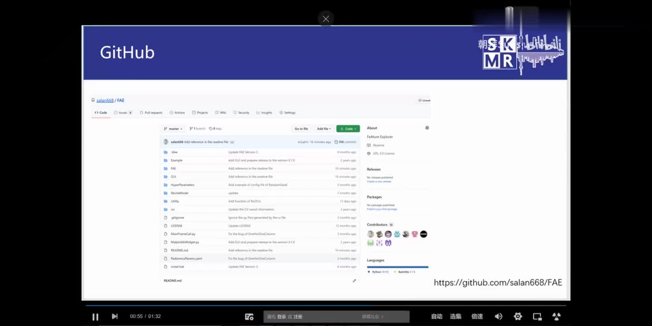Open the Insights tab
This screenshot has height=326, width=652.
[264, 113]
